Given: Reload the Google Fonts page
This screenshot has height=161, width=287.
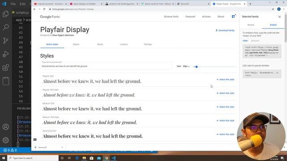Looking at the screenshot, I should [44, 9].
